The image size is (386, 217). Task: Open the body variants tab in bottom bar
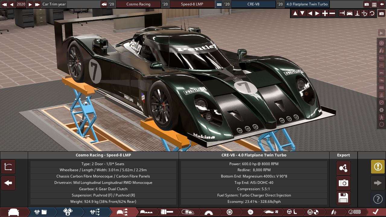pos(146,212)
